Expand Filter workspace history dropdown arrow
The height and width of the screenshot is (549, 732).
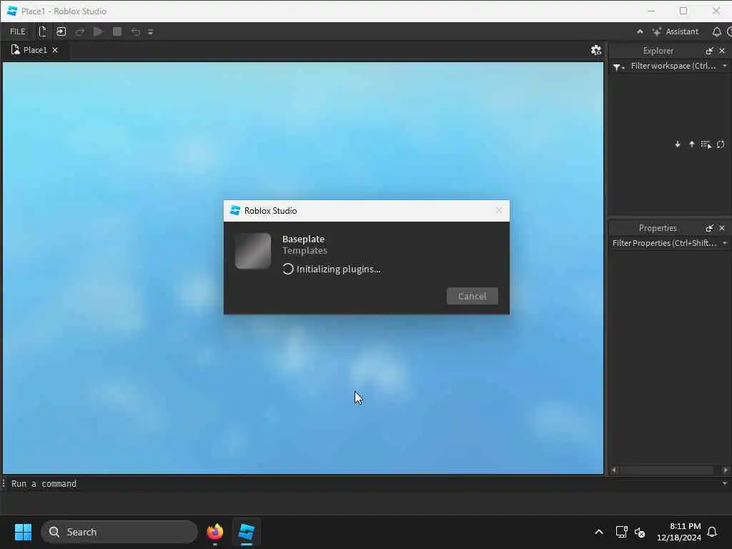[725, 66]
